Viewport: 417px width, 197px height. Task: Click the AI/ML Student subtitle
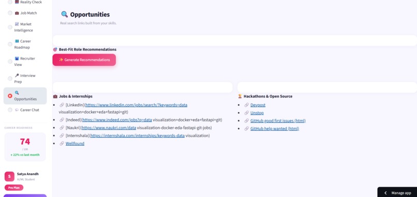[26, 179]
